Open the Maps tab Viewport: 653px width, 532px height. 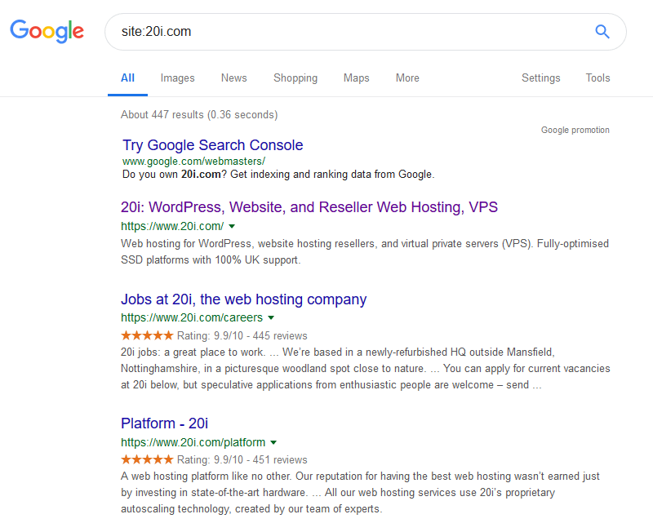point(356,78)
